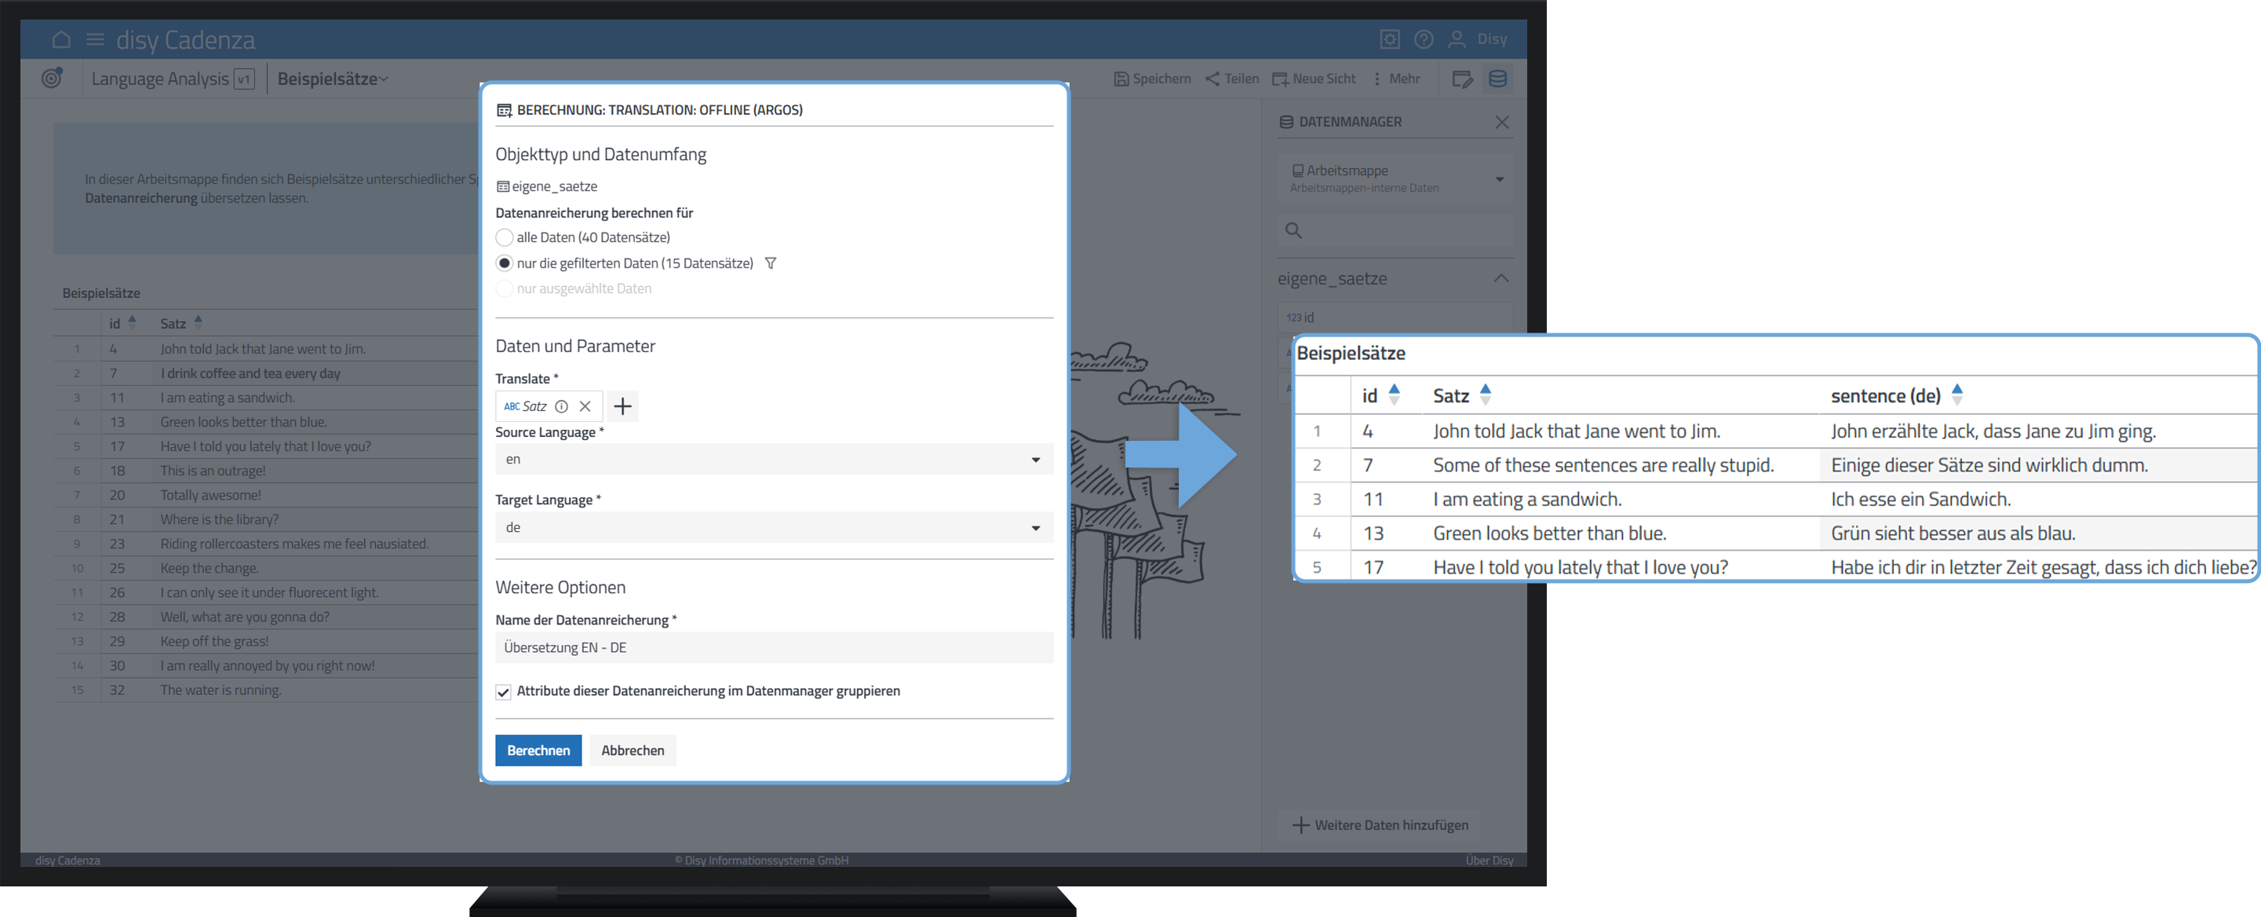Click the filter funnel icon

coord(771,264)
